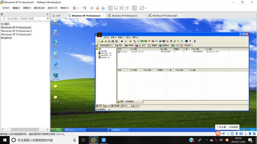Viewport: 257px width, 144px height.
Task: Open the 选项卡(T) menu
Action: pos(52,8)
